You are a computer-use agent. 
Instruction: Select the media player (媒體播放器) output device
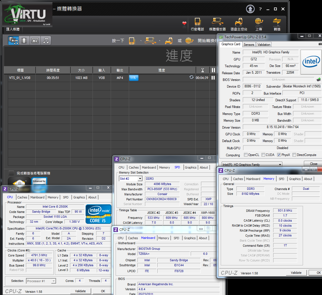[x=217, y=24]
